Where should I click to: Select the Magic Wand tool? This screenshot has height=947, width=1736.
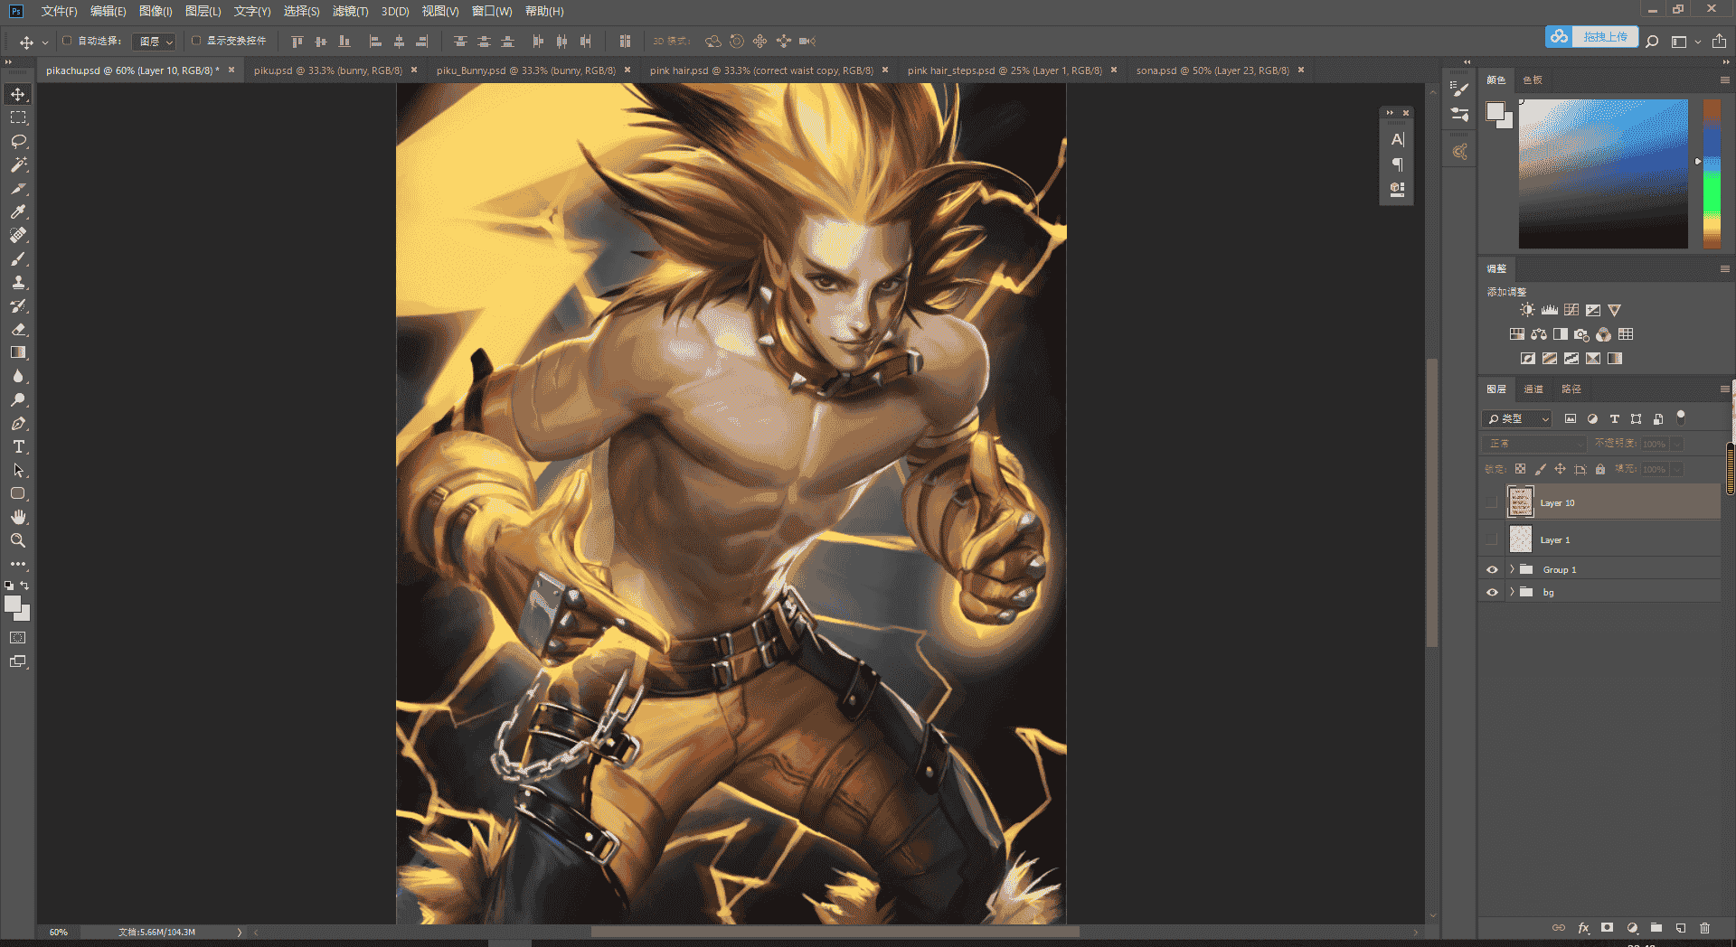18,164
